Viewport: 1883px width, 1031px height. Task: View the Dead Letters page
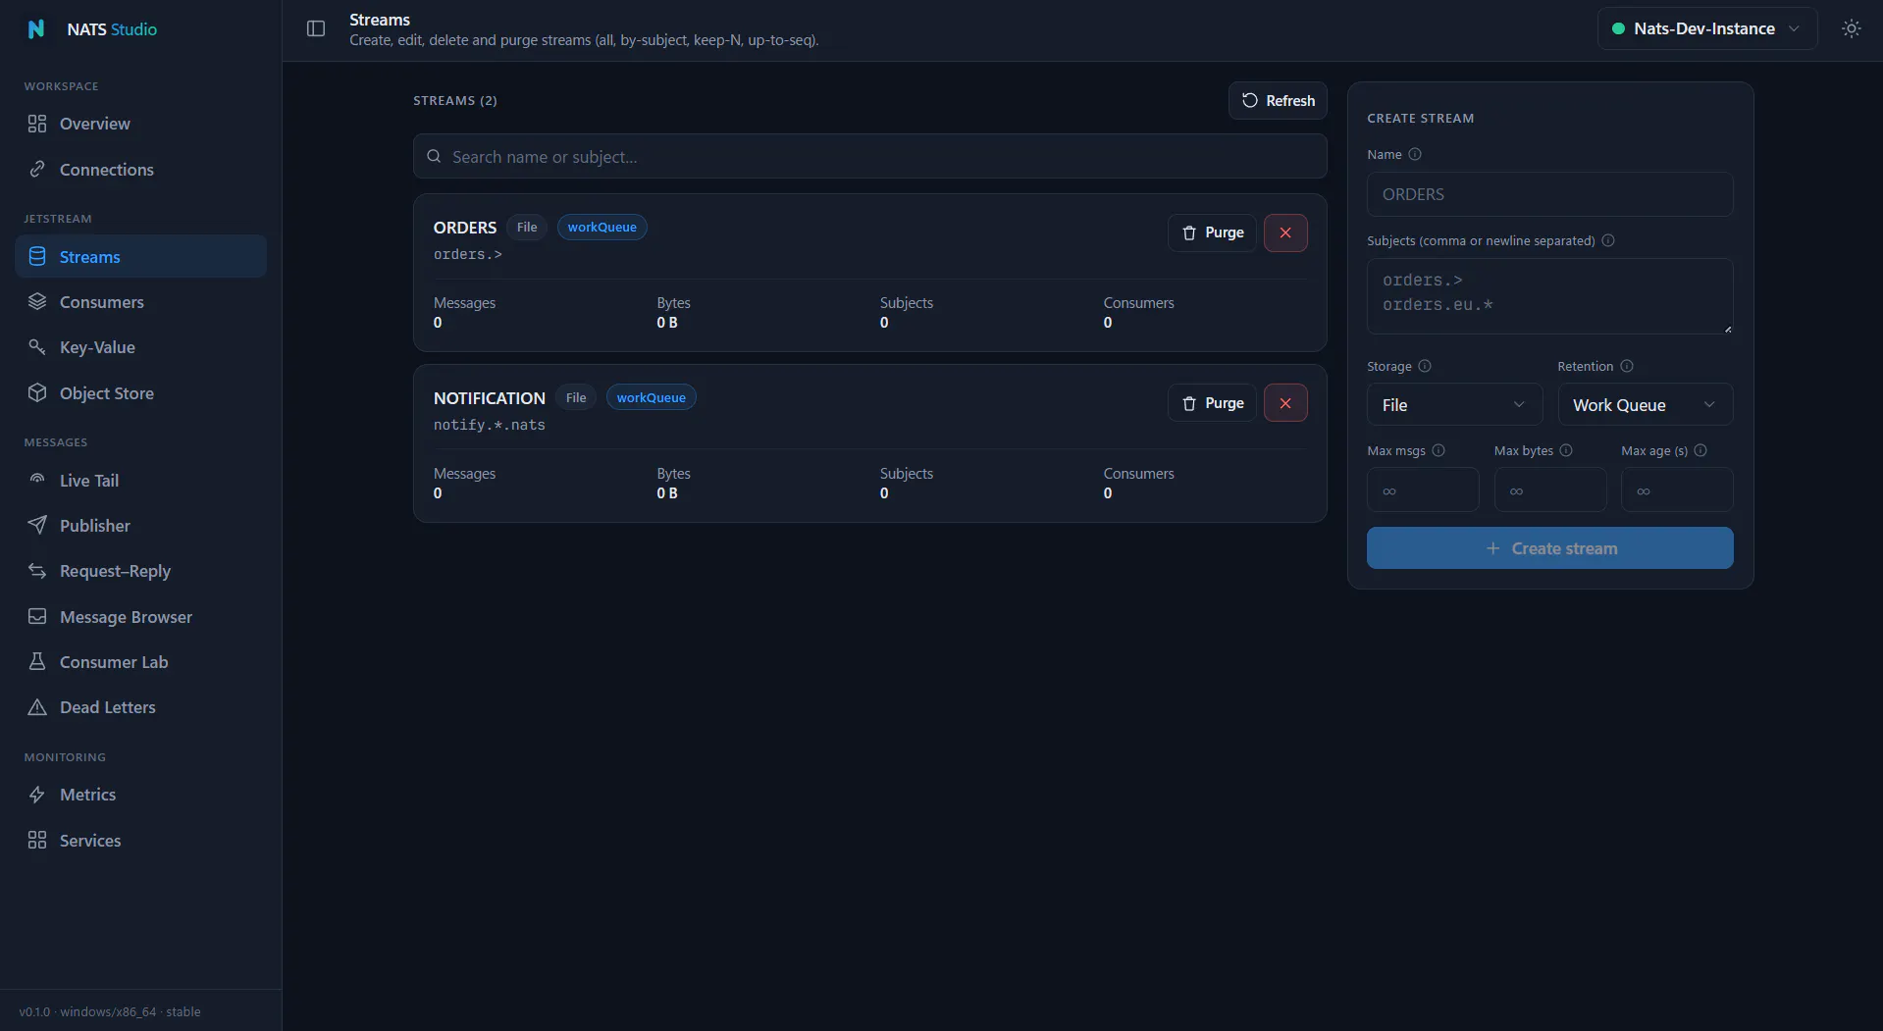coord(140,707)
